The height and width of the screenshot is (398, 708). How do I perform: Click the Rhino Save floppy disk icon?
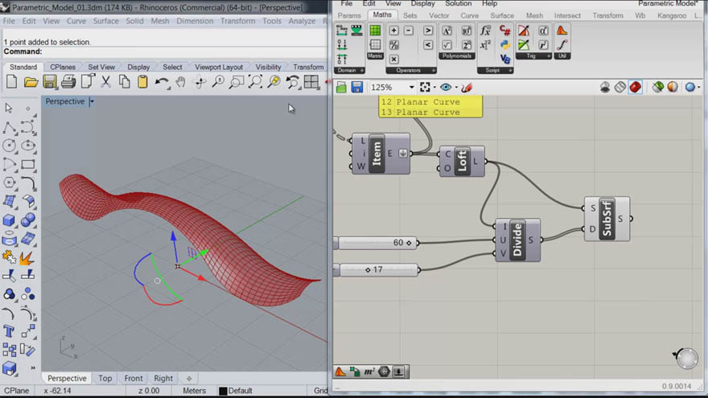[50, 82]
